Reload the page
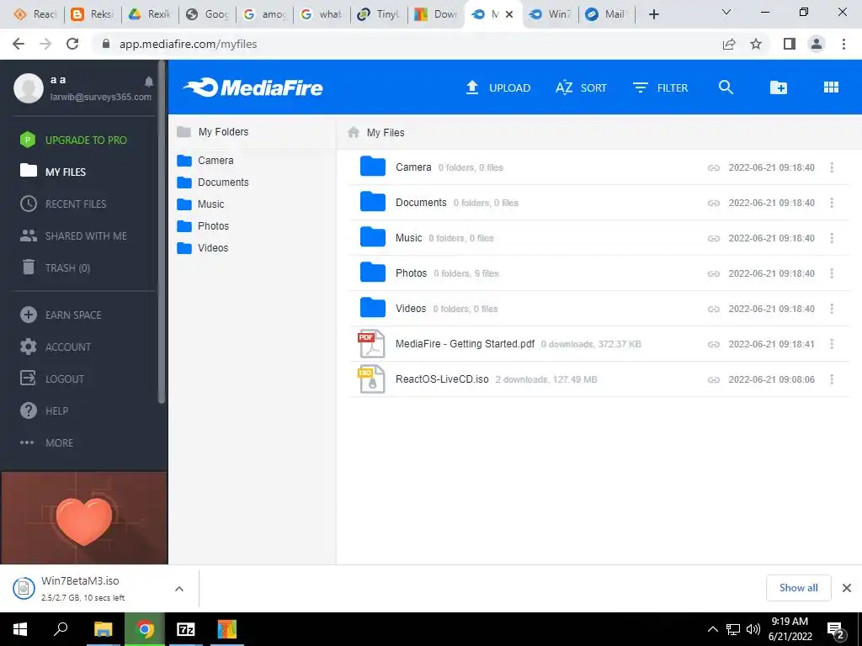Image resolution: width=862 pixels, height=646 pixels. coord(72,44)
